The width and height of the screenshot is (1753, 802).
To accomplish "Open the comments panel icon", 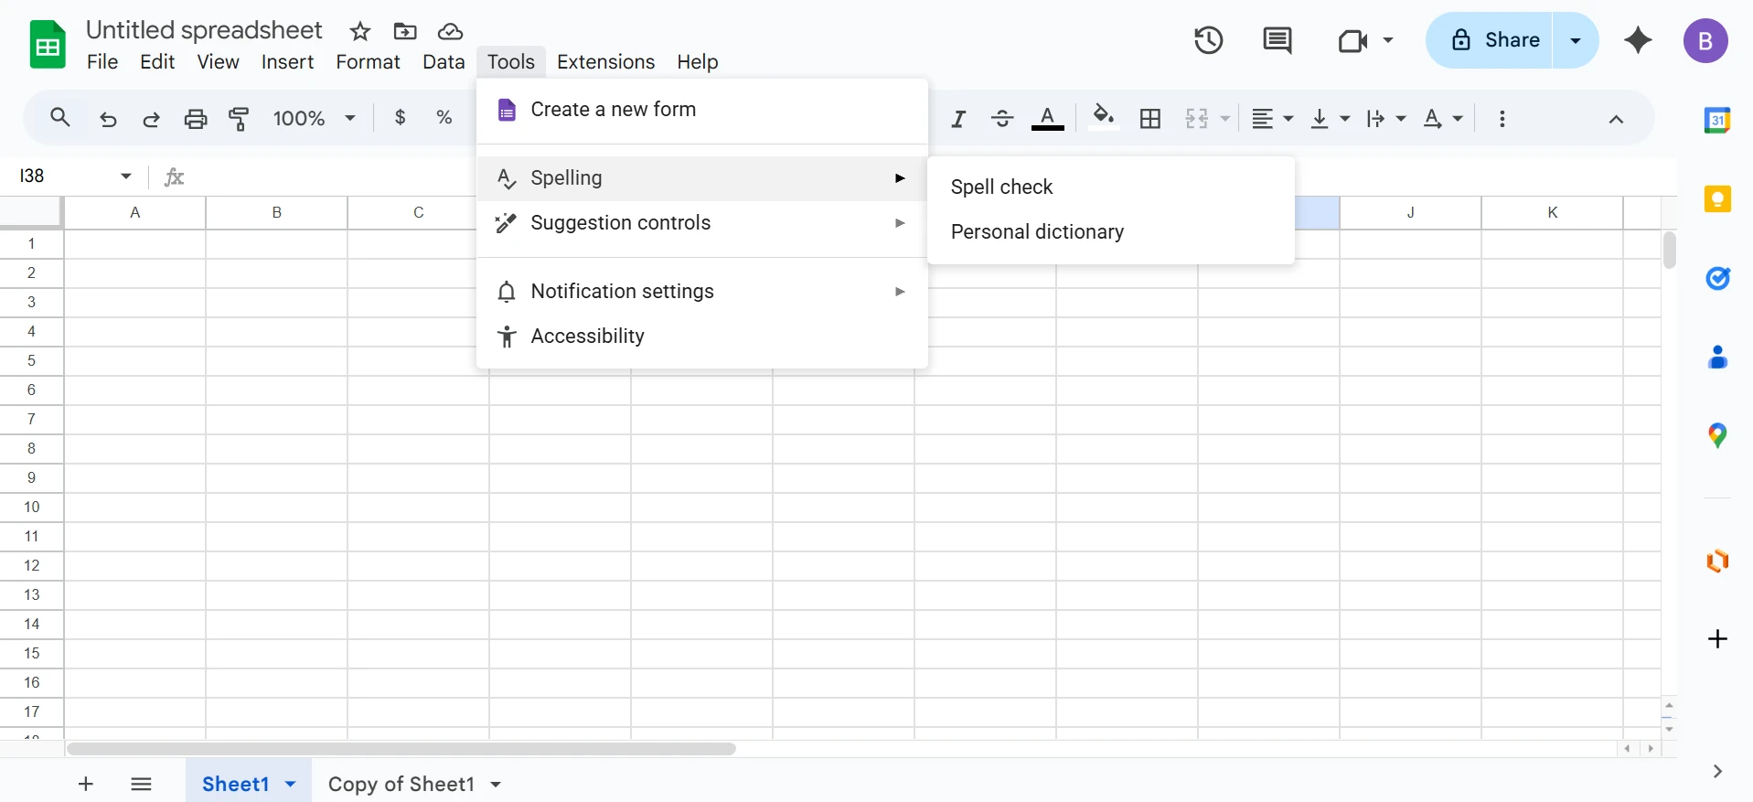I will [x=1277, y=40].
